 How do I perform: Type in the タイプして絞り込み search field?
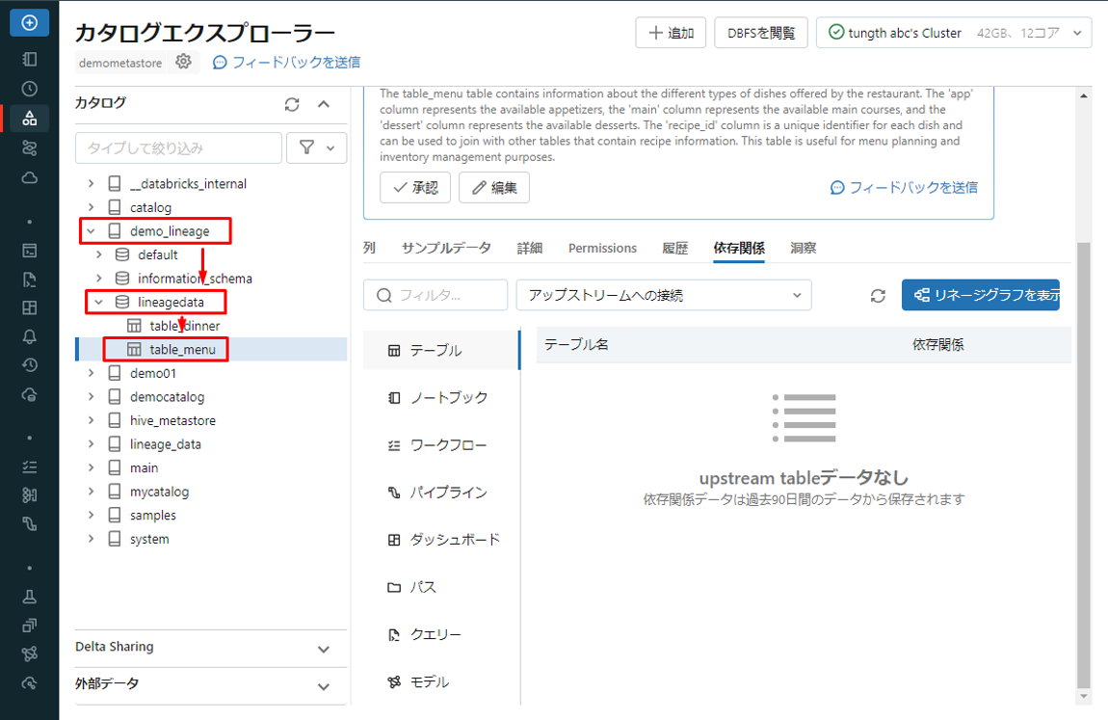tap(178, 148)
